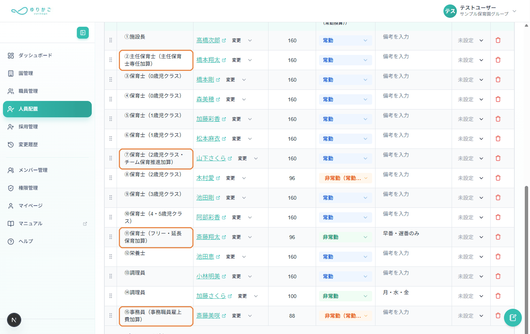Screen dimensions: 530x334
Task: Open 常勤 dropdown for 高橋次郎
Action: tap(345, 40)
